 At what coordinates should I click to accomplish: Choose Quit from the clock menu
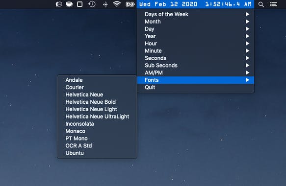(x=196, y=87)
